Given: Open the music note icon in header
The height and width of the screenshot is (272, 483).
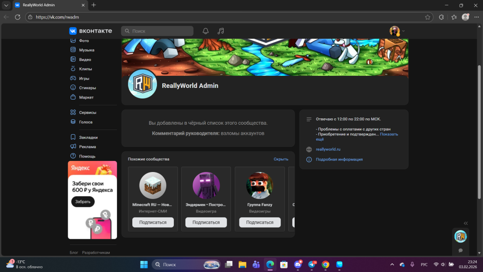Looking at the screenshot, I should pos(221,31).
